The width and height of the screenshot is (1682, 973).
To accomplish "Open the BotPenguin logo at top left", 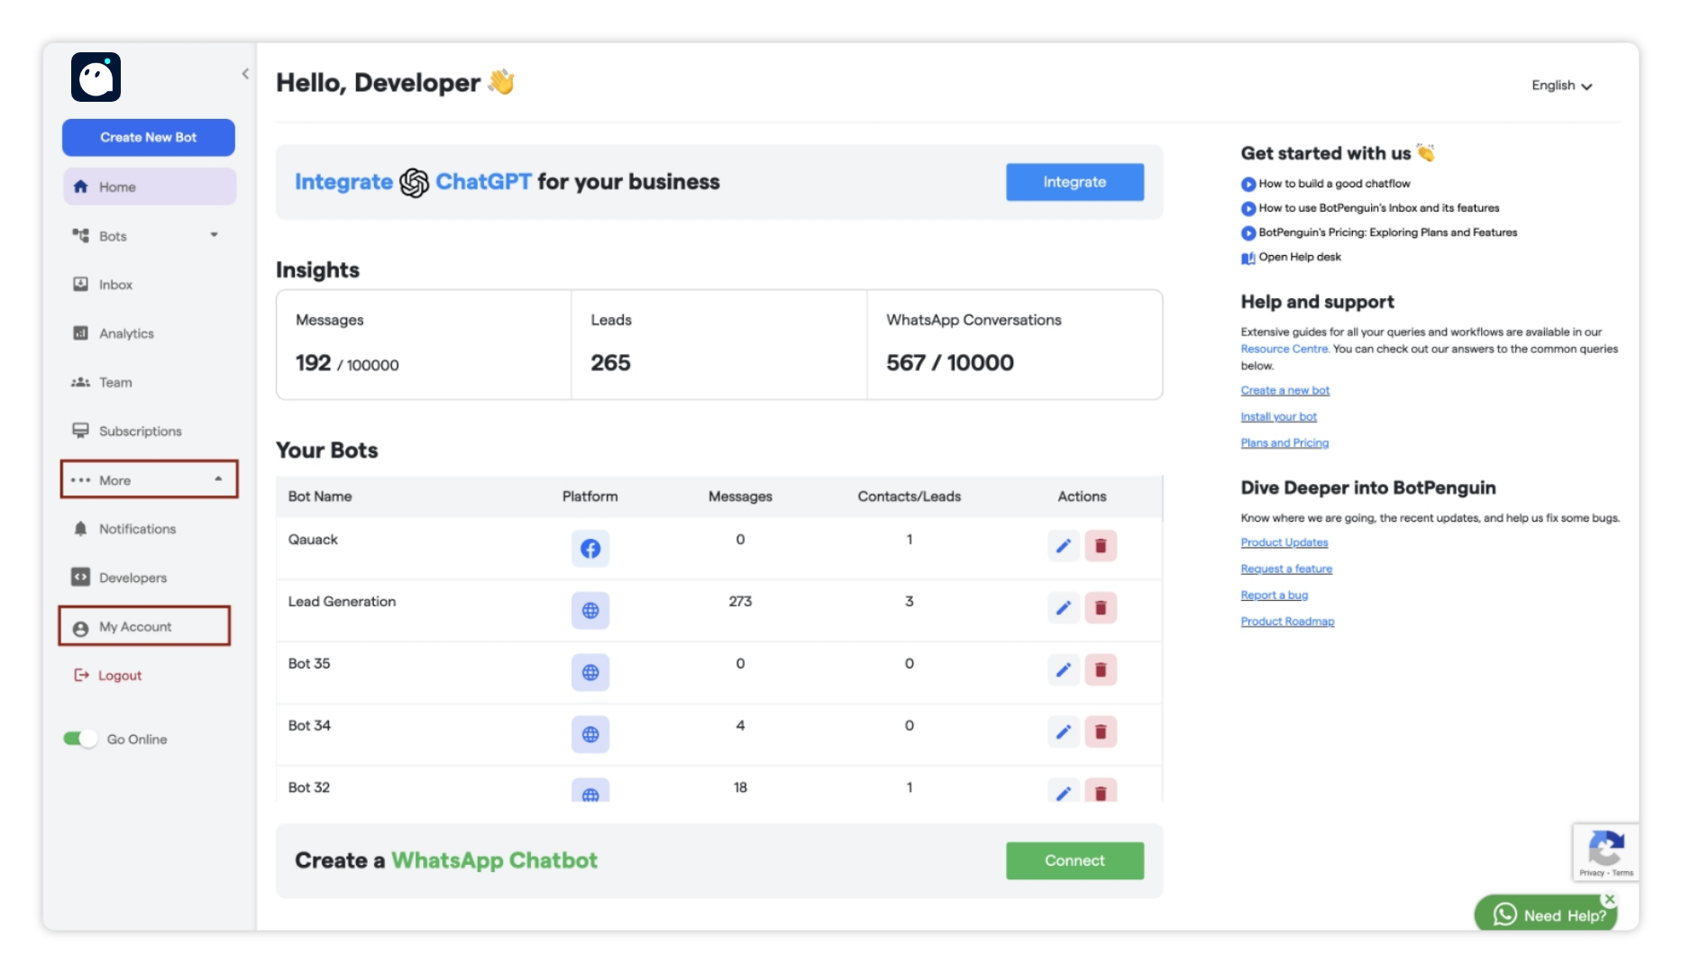I will click(x=96, y=77).
